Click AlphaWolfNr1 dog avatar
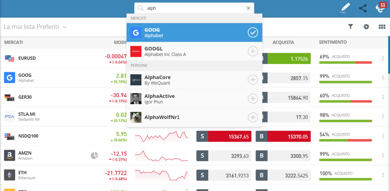Viewport: 390px width, 191px height. point(136,117)
